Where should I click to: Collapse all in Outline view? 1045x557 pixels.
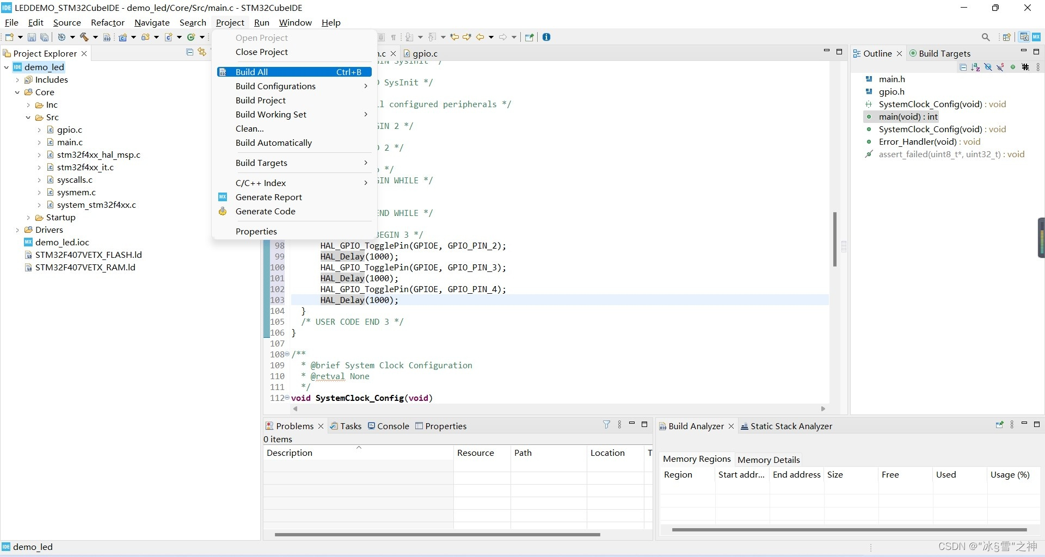pos(963,67)
